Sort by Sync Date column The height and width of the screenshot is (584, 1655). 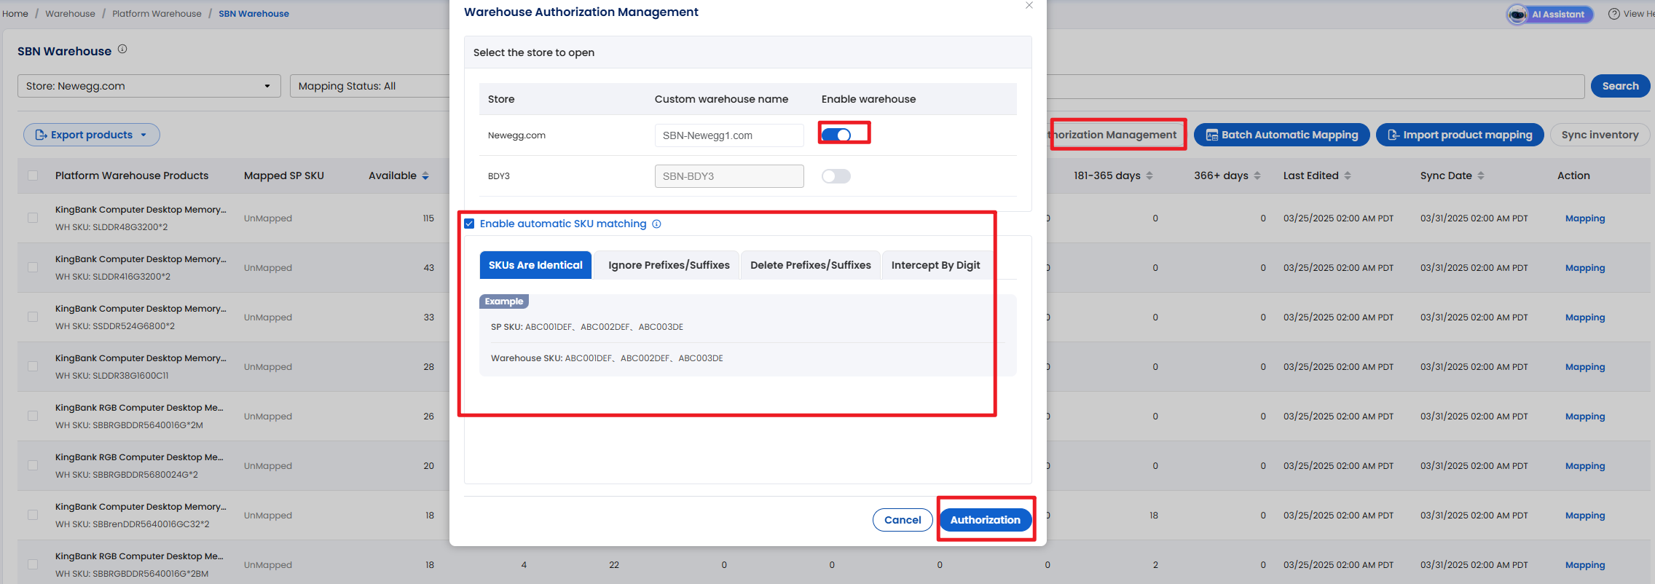point(1481,175)
